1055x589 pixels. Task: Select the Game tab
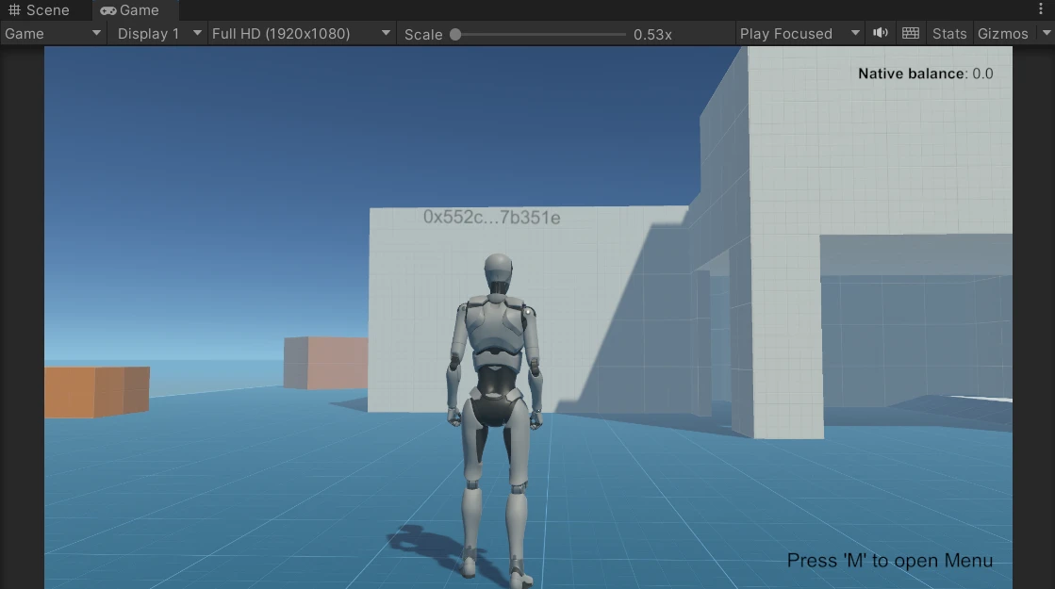130,10
